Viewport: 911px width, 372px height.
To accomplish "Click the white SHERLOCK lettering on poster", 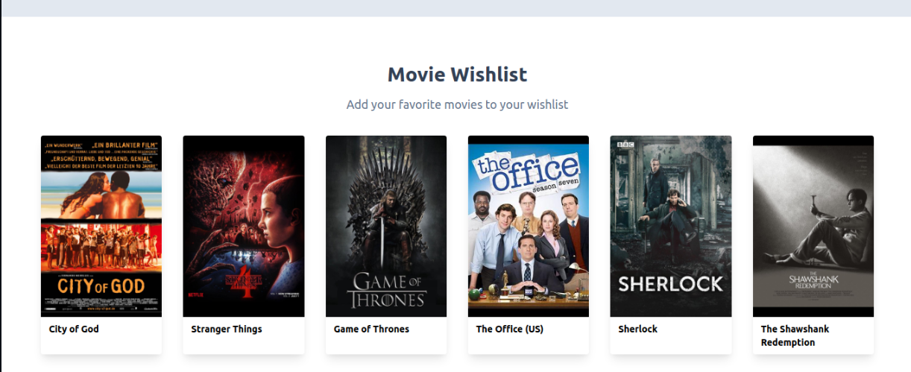I will (671, 284).
